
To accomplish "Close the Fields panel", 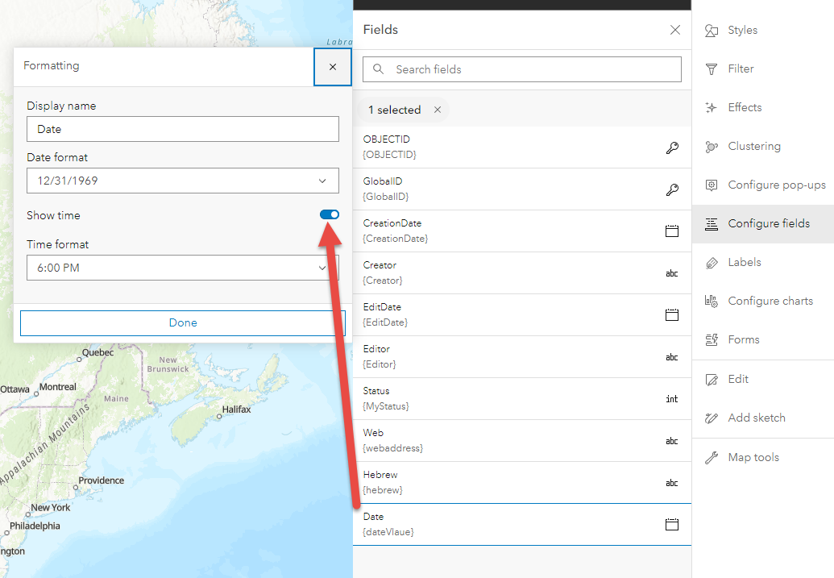I will click(x=675, y=31).
